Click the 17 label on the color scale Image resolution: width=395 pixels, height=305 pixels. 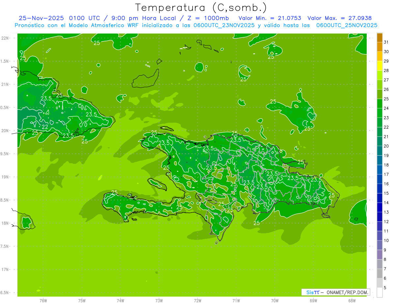(x=386, y=174)
